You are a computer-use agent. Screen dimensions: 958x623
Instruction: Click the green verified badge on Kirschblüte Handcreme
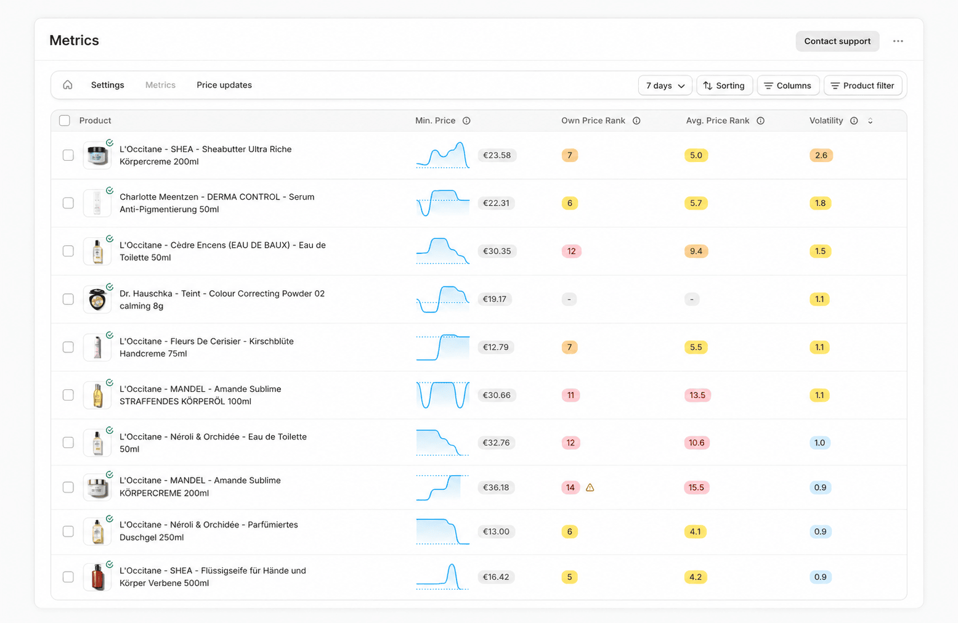pos(110,335)
